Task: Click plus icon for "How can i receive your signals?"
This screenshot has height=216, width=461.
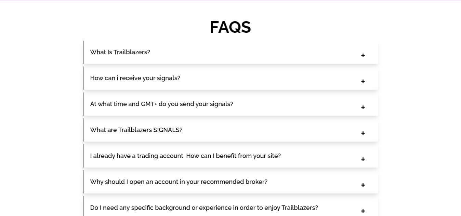Action: (363, 81)
